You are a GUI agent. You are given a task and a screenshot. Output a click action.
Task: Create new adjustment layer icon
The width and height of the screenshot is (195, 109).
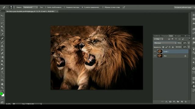(174, 102)
